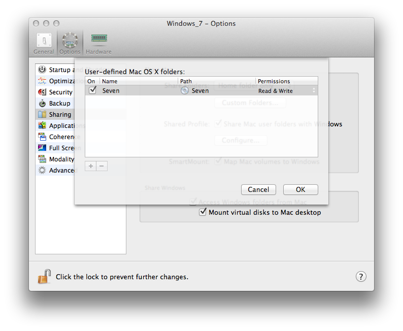Add a folder with the plus button
403x331 pixels.
tap(91, 166)
